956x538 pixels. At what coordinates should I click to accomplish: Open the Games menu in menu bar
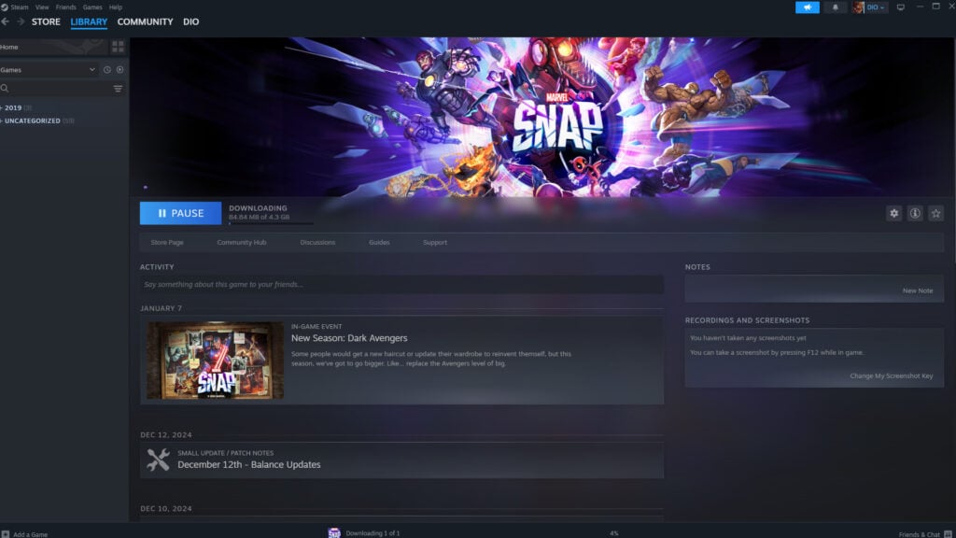click(x=91, y=7)
